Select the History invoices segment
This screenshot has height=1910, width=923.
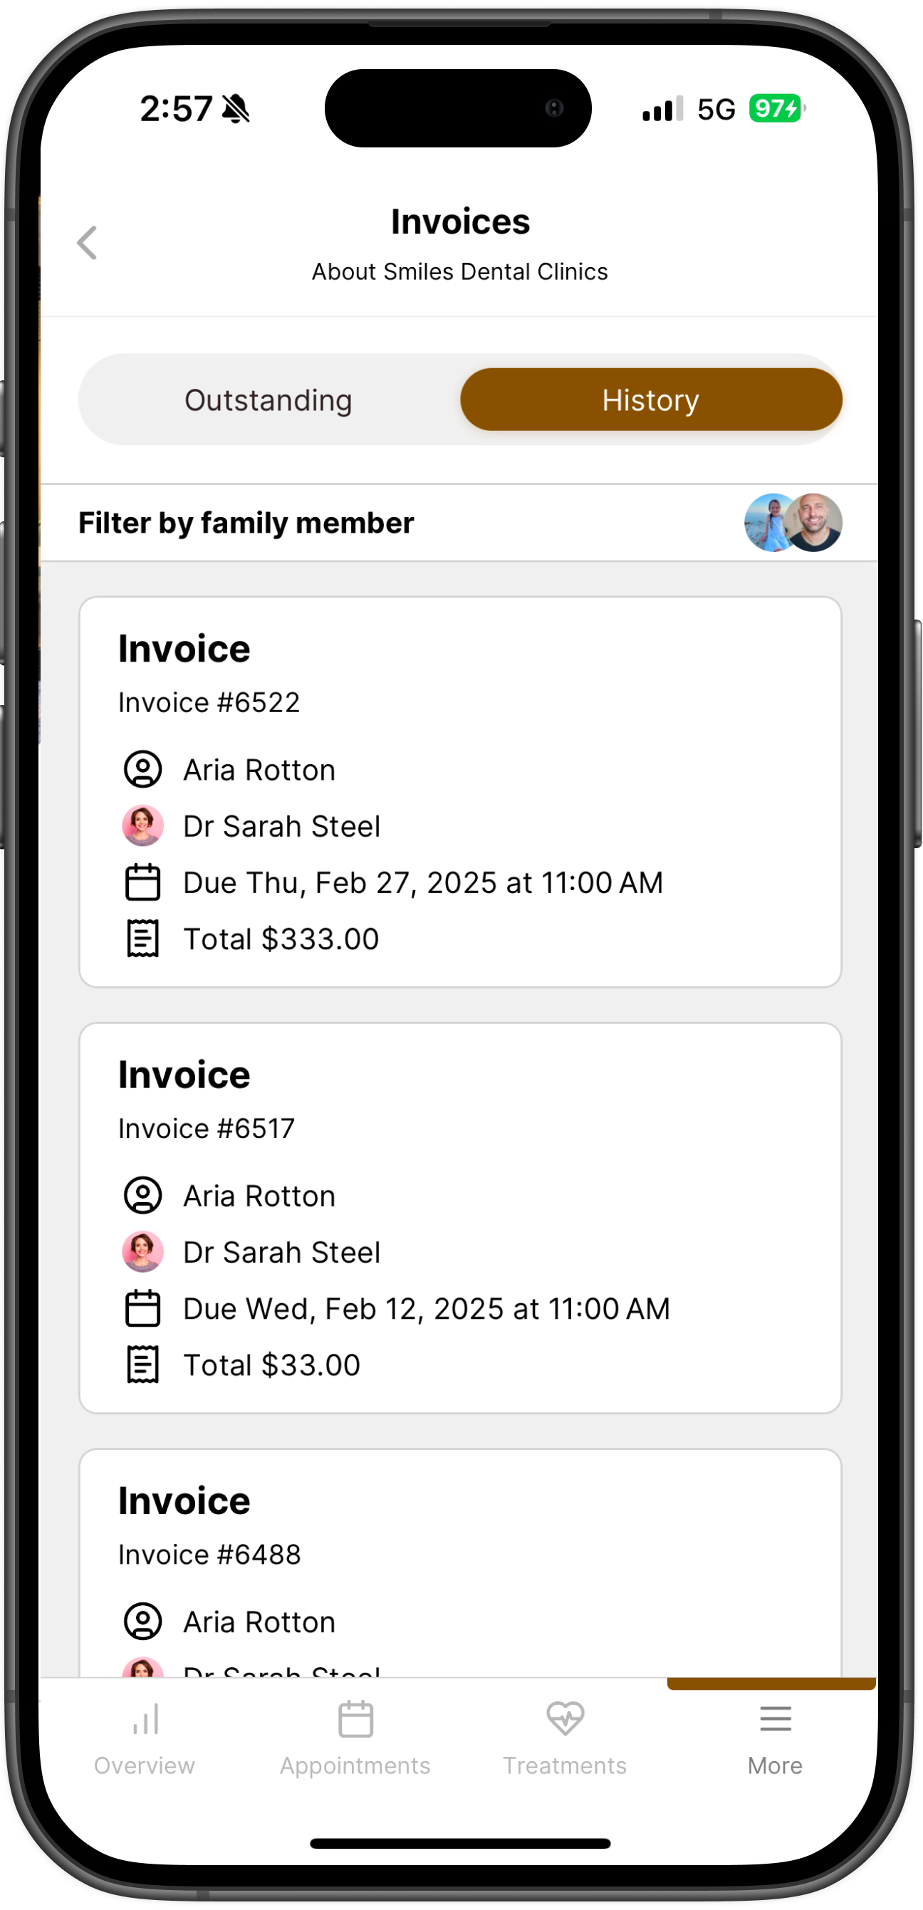[651, 400]
